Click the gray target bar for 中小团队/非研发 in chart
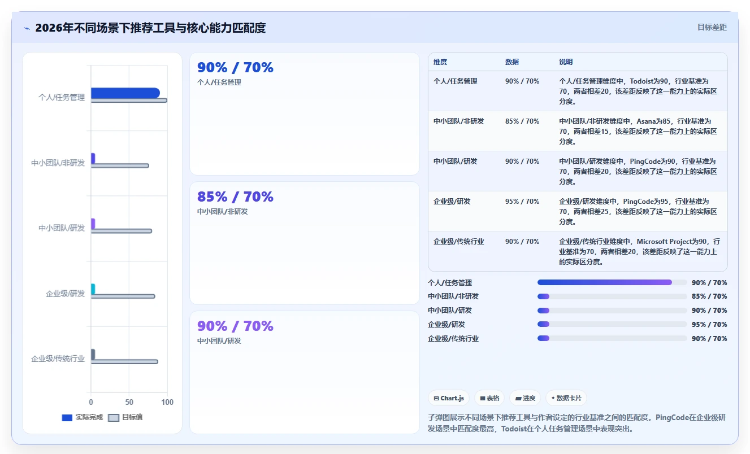750x454 pixels. [x=120, y=165]
